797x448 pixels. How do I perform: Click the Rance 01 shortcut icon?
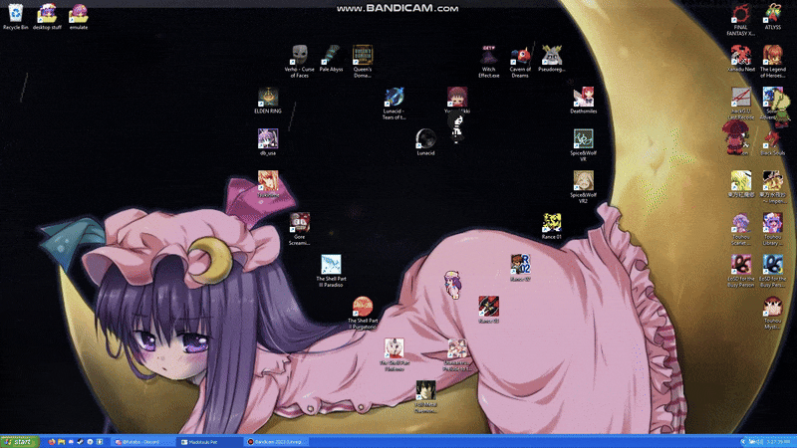[x=551, y=223]
